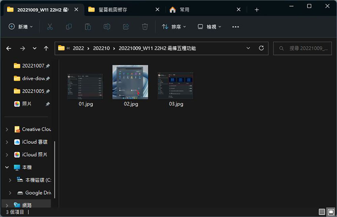Expand the Creative Cloud node
The height and width of the screenshot is (217, 337).
(7, 129)
